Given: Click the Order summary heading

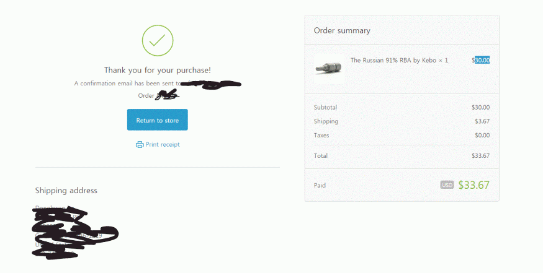Looking at the screenshot, I should (x=342, y=30).
